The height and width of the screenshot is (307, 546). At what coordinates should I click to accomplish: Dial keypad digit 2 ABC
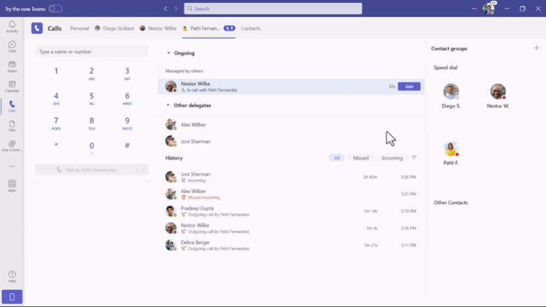91,73
